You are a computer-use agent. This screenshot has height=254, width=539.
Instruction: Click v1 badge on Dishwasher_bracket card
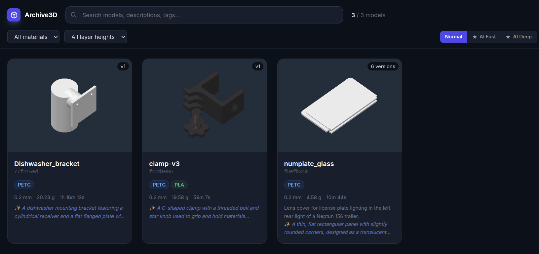123,66
